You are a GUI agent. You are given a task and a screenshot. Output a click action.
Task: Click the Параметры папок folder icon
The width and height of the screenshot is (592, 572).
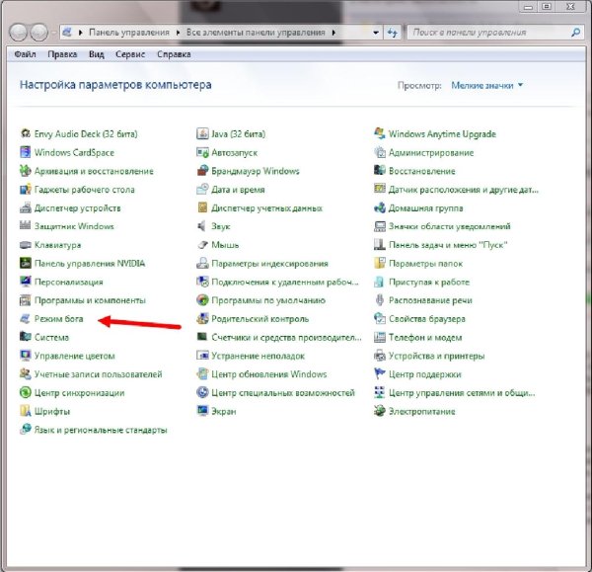click(380, 263)
